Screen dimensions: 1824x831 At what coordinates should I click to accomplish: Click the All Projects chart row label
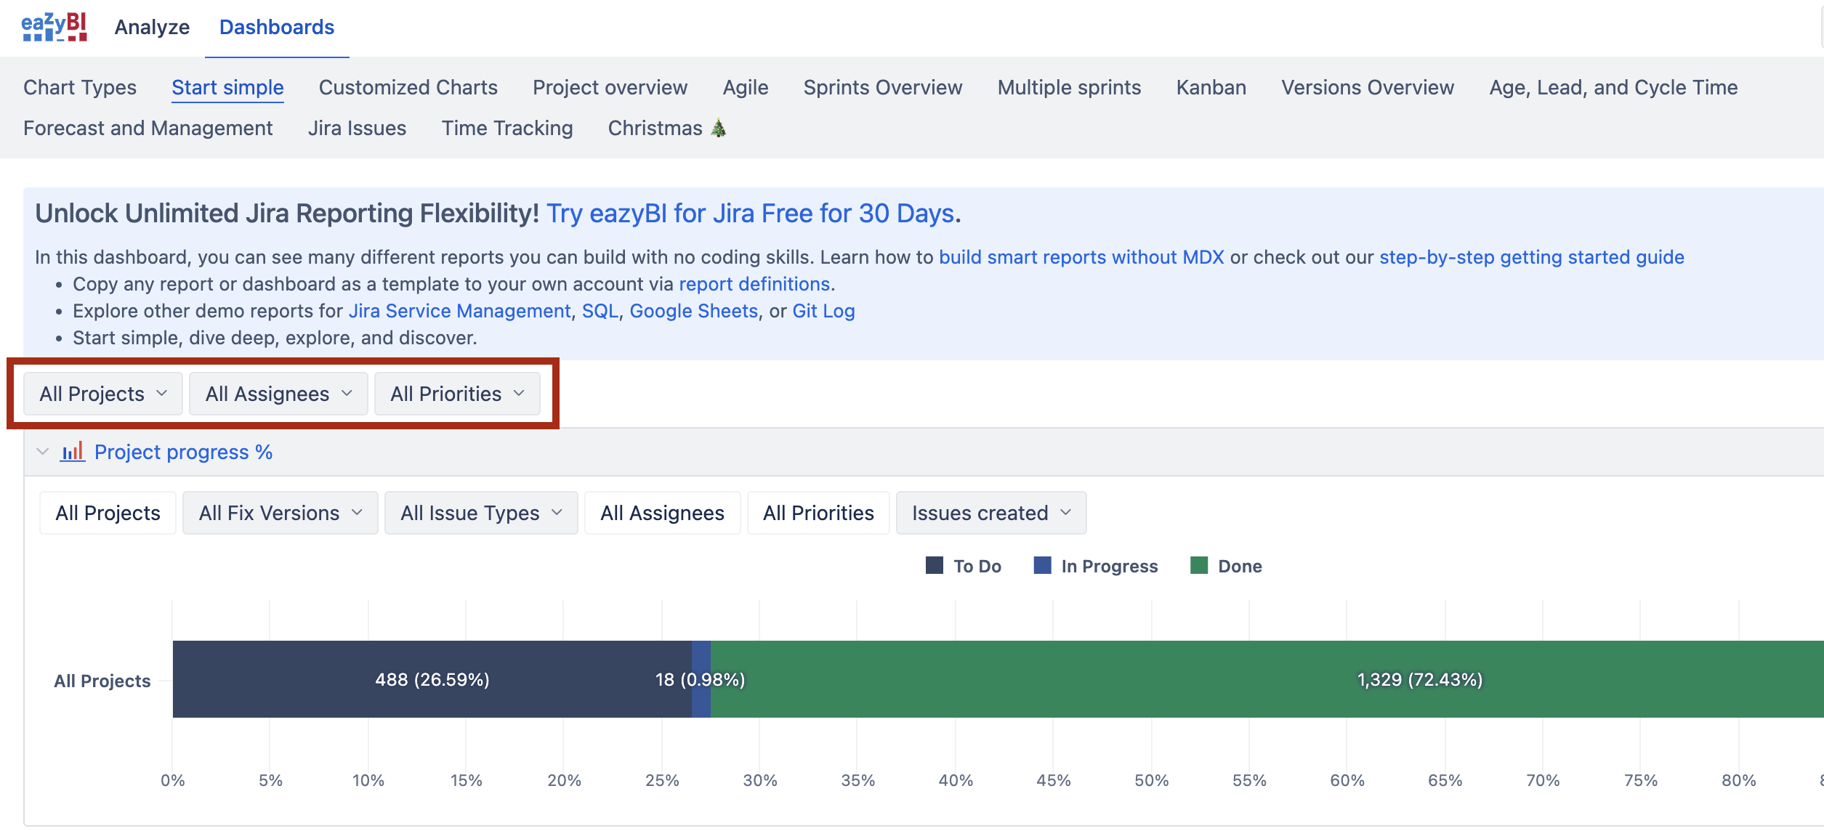102,681
